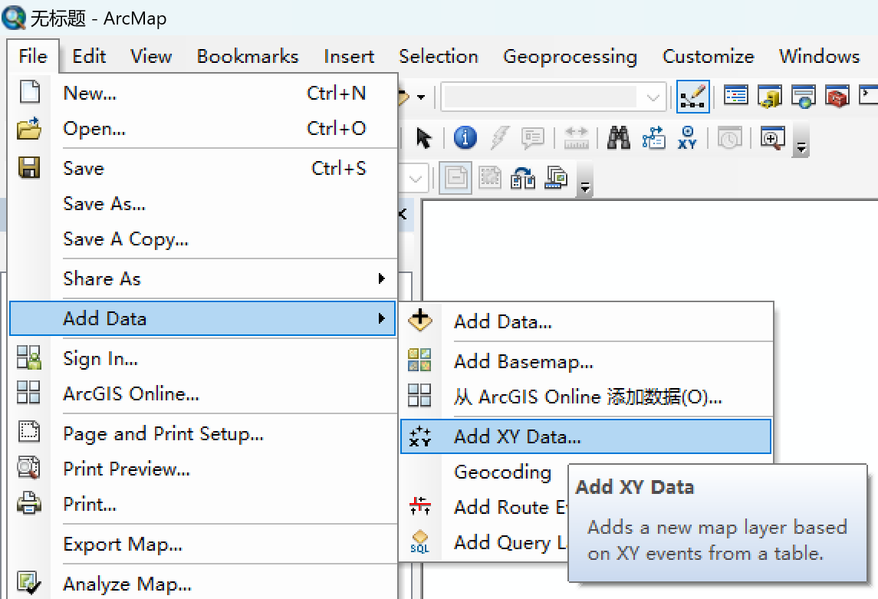
Task: Open the map scale combo box
Action: 553,97
